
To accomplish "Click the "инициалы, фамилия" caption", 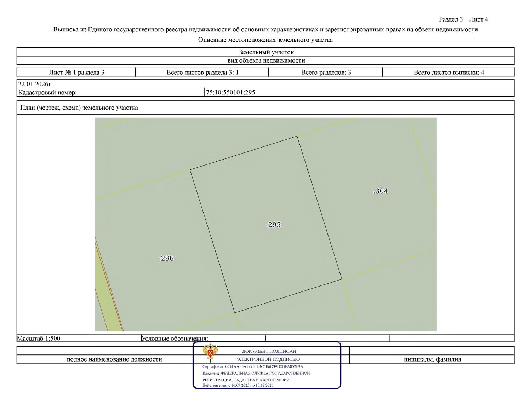I will click(433, 359).
